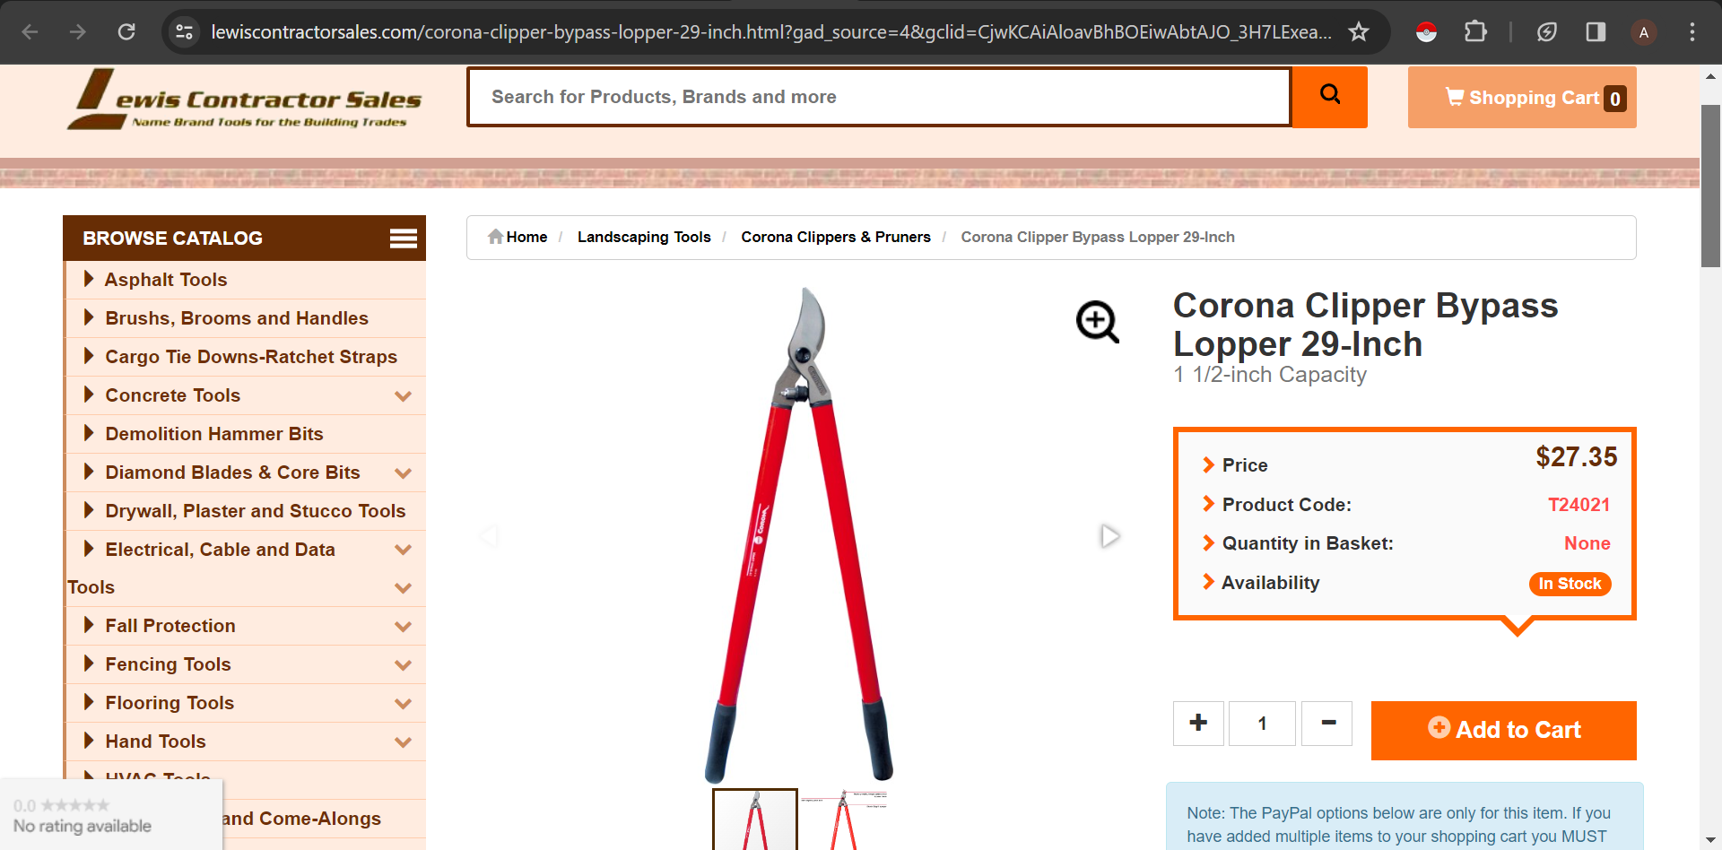The height and width of the screenshot is (850, 1722).
Task: Increase quantity with the plus button
Action: (1198, 723)
